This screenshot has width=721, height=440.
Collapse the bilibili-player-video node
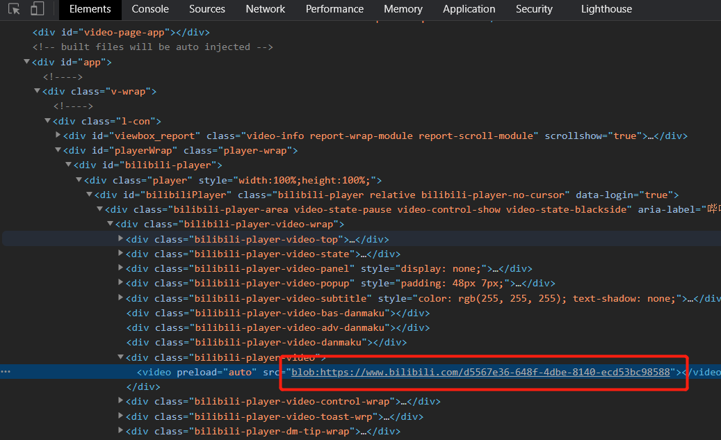[120, 357]
